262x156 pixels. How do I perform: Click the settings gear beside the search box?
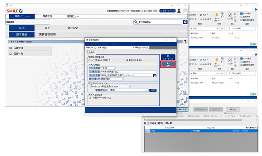point(185,22)
